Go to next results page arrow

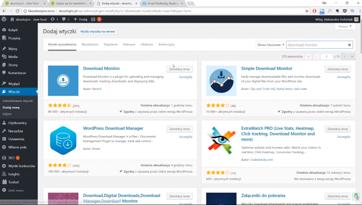tap(344, 57)
